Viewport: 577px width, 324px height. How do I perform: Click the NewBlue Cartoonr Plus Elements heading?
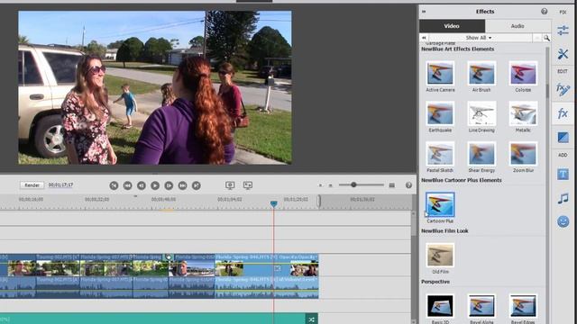tap(461, 180)
